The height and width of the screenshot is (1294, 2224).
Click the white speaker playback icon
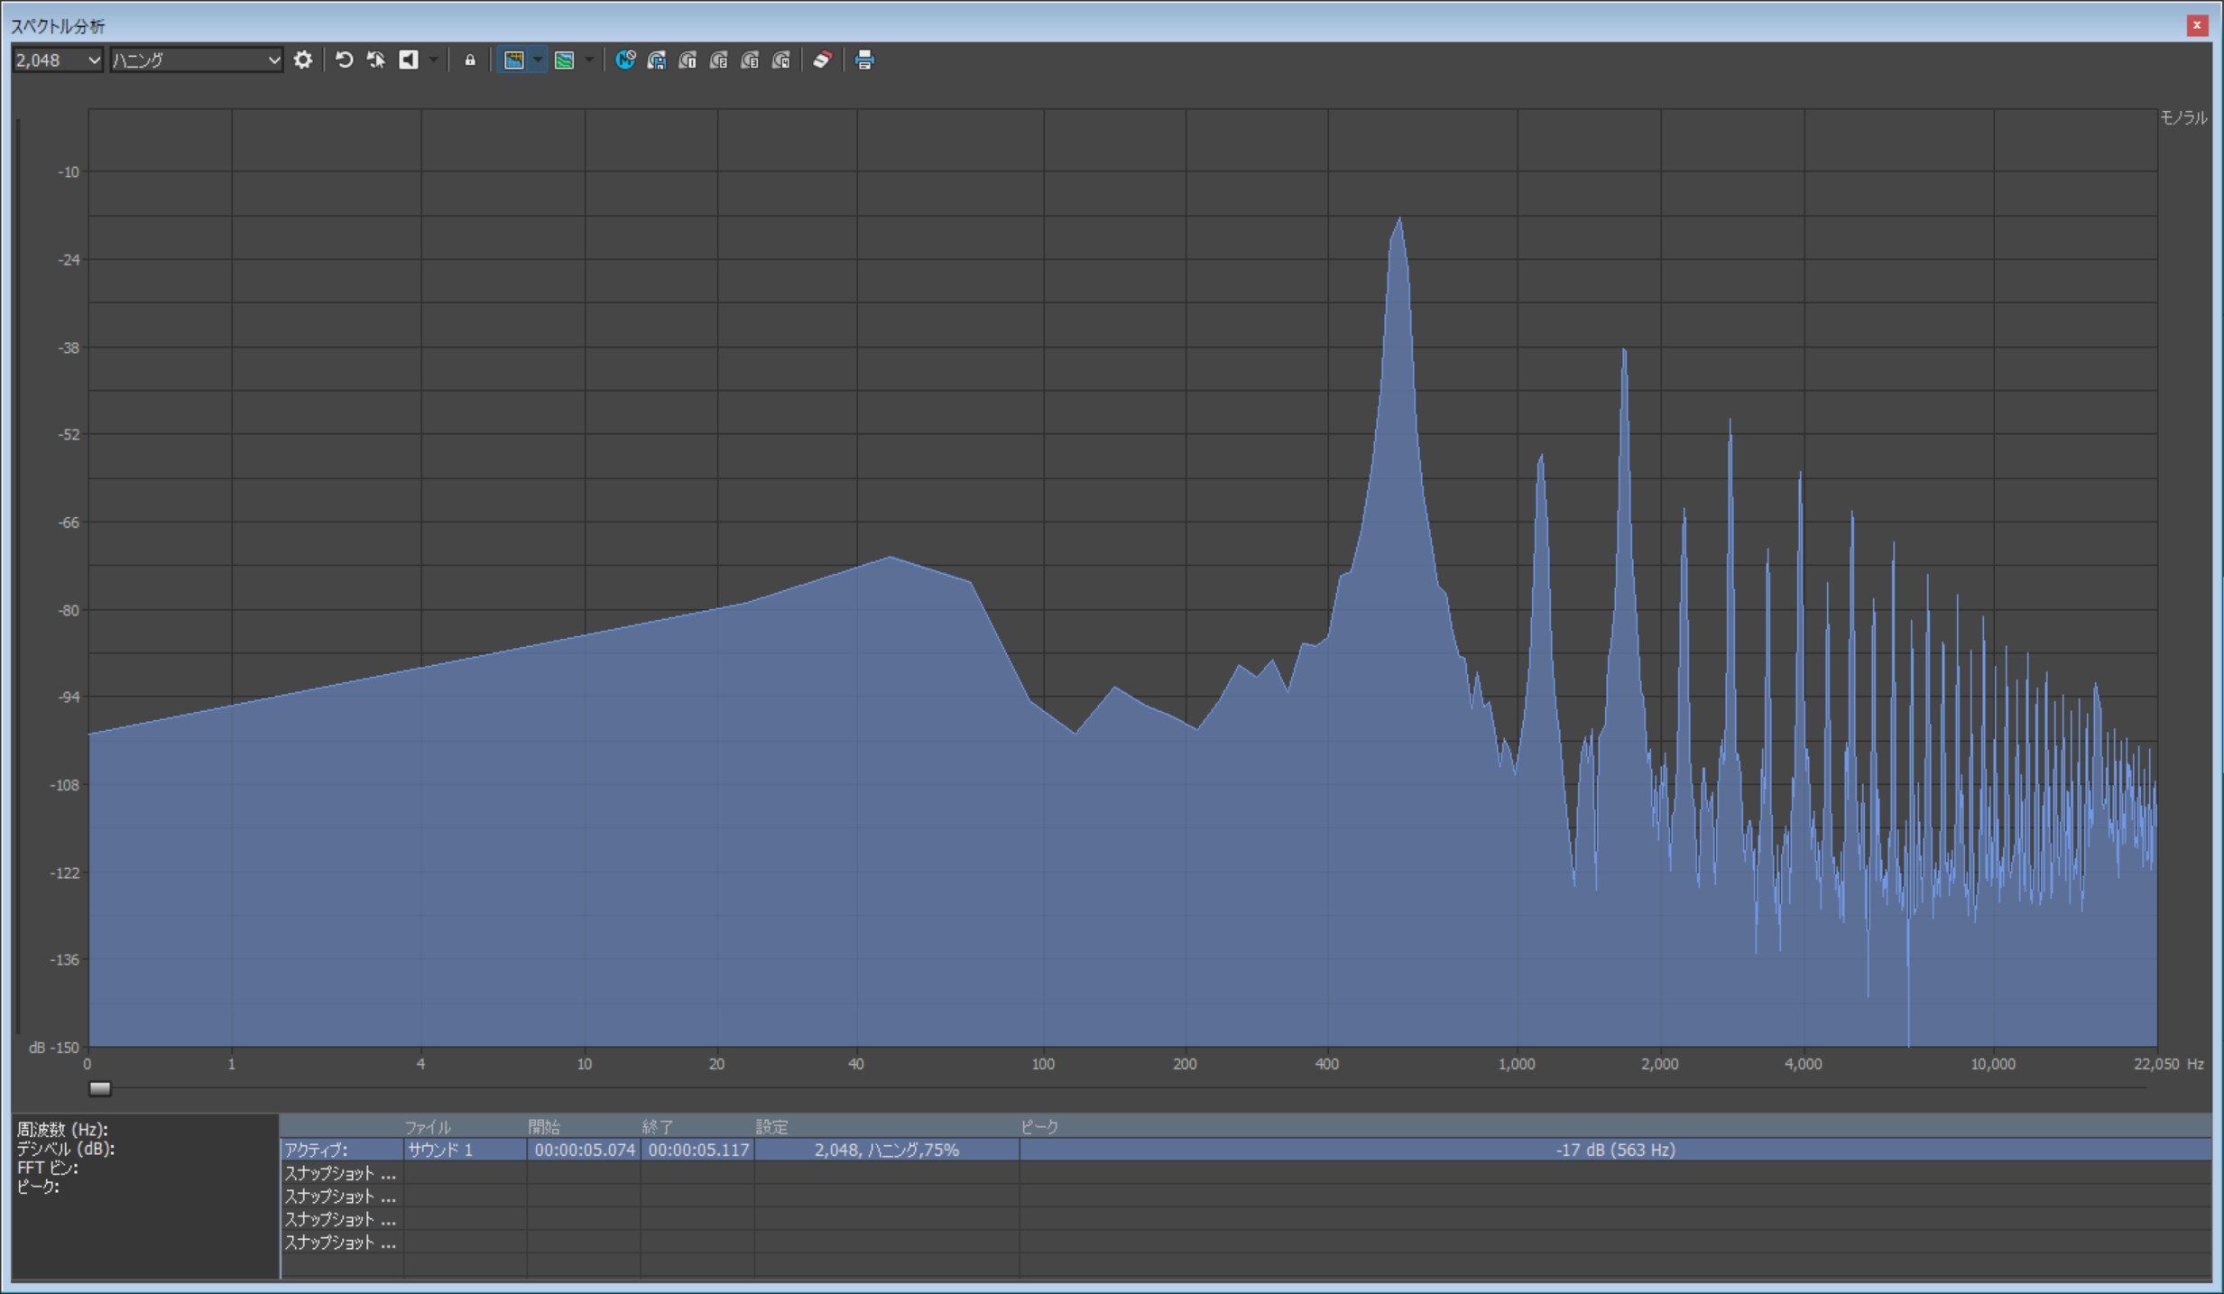coord(409,60)
